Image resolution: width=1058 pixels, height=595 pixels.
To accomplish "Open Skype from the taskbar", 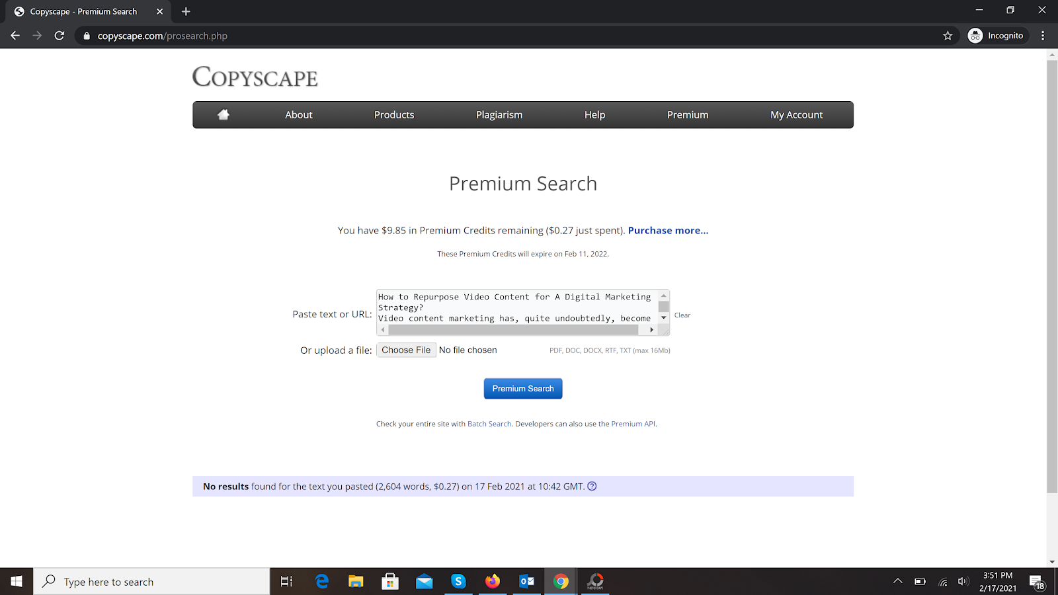I will coord(458,581).
